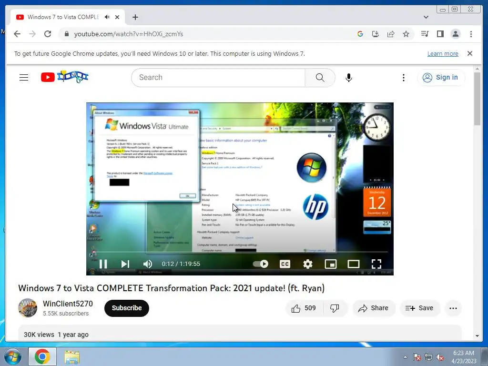Image resolution: width=488 pixels, height=366 pixels.
Task: Dismiss the Chrome update notification bar
Action: [470, 53]
